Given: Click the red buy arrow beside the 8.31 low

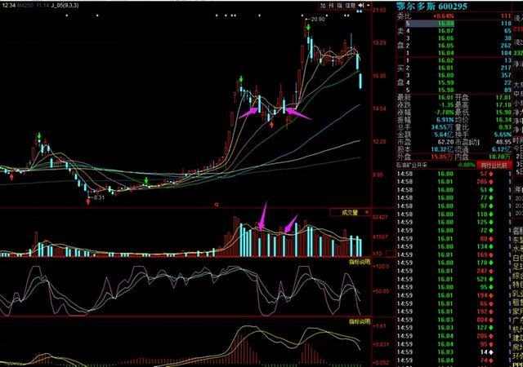Looking at the screenshot, I should [x=88, y=201].
